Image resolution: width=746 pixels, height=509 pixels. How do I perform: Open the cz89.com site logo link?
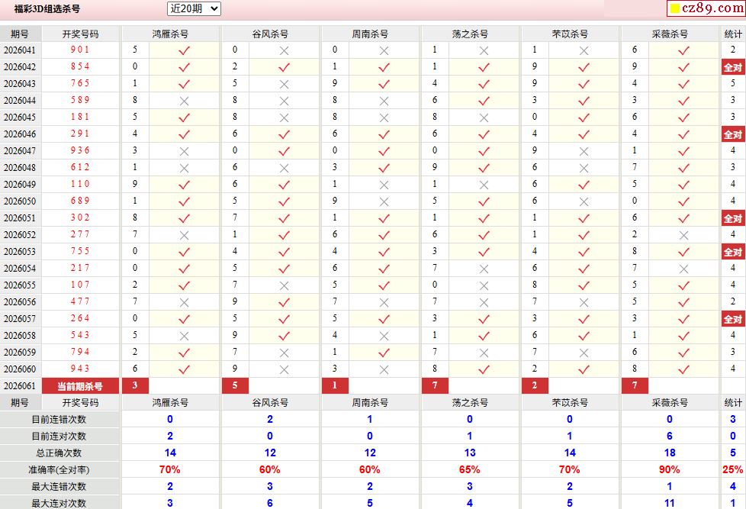click(706, 8)
